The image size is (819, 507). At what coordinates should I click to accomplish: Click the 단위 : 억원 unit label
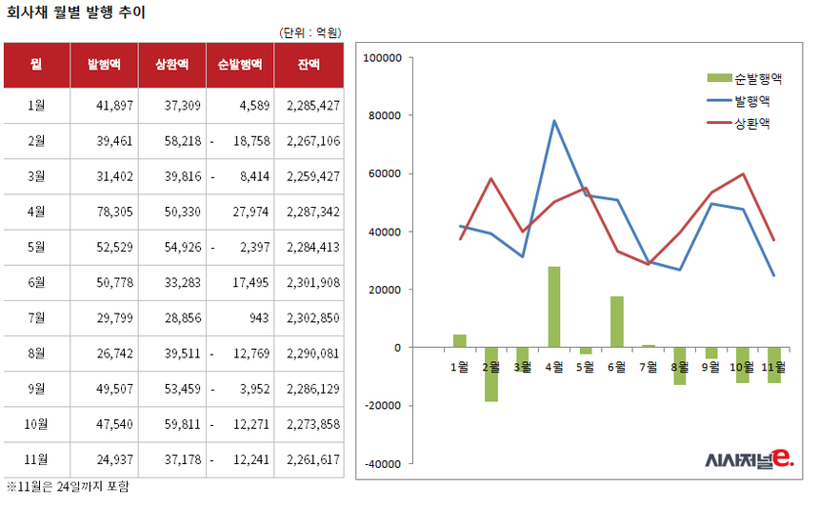coord(310,31)
